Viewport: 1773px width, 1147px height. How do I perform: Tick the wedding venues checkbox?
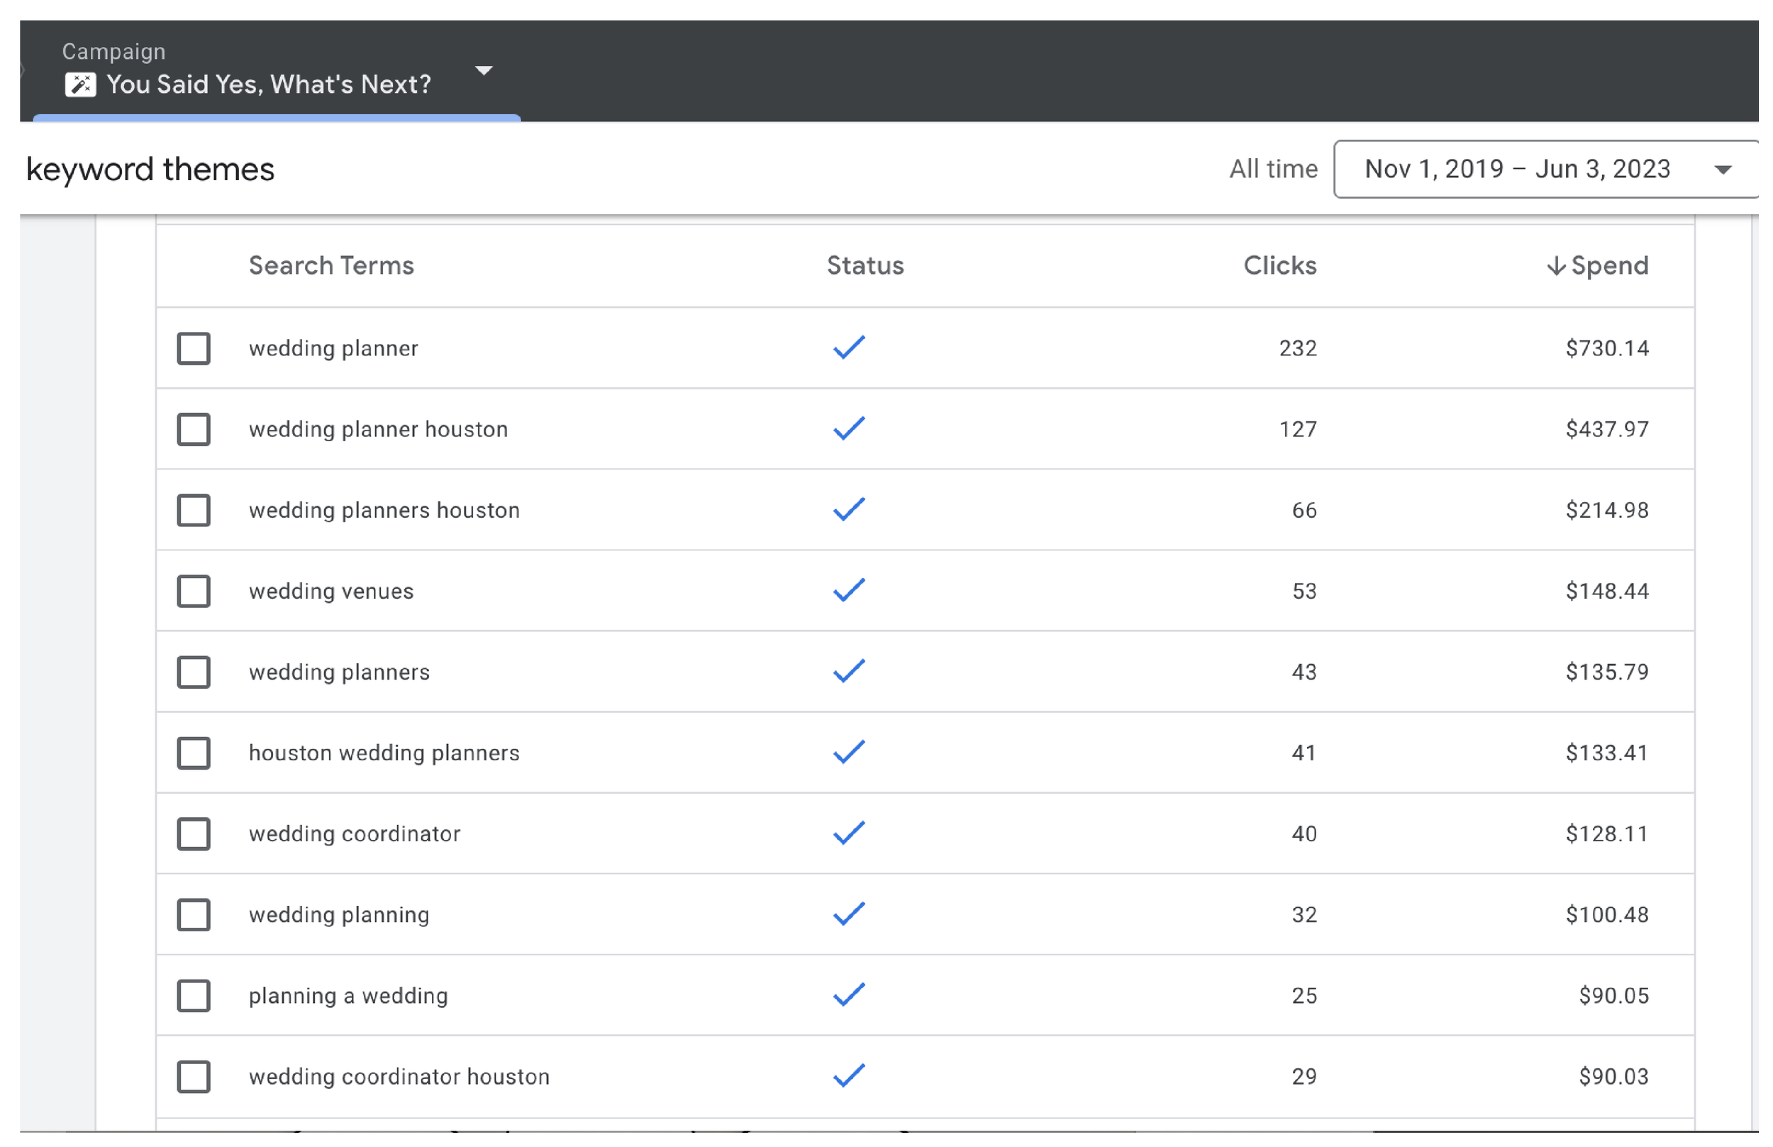194,592
